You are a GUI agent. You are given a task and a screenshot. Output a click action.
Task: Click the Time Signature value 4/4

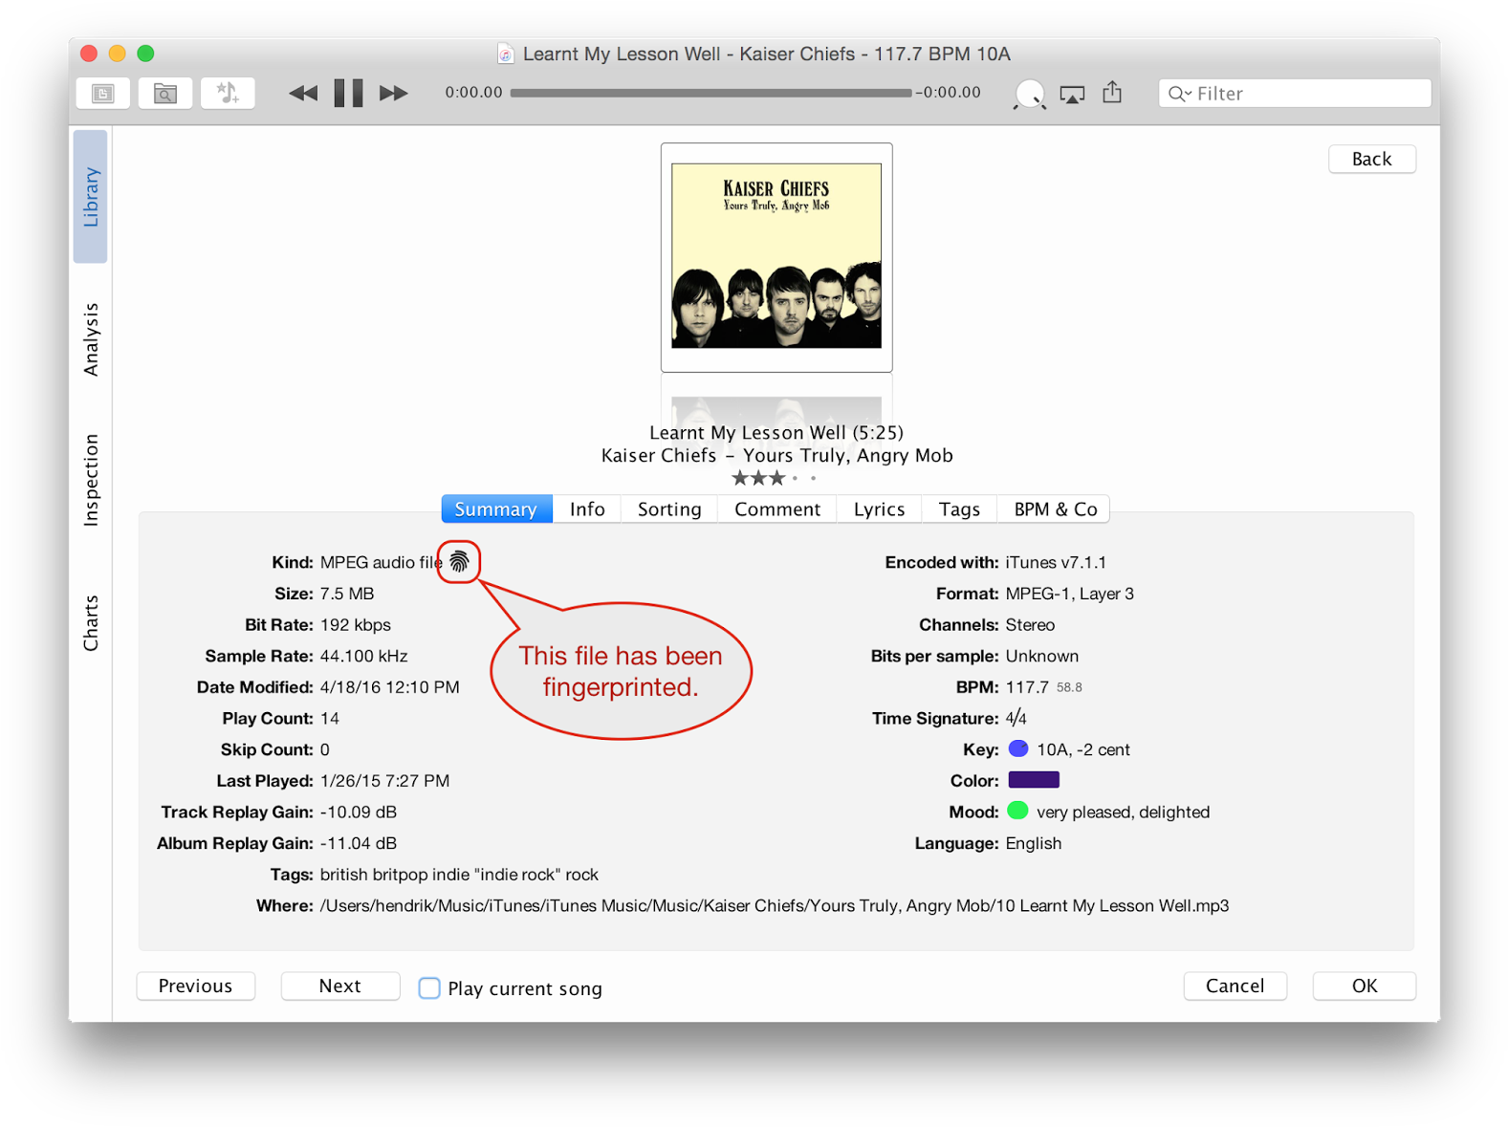point(1016,718)
